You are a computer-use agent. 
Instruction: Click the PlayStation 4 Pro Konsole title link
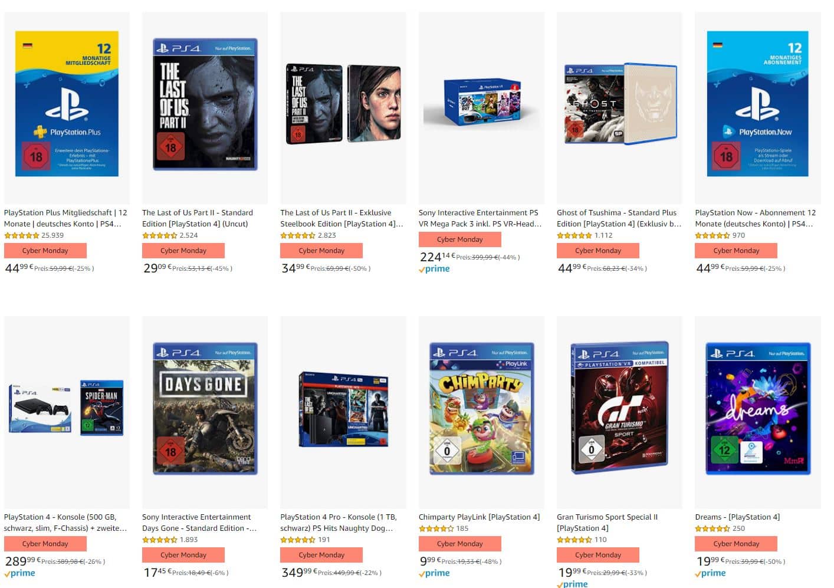tap(338, 523)
